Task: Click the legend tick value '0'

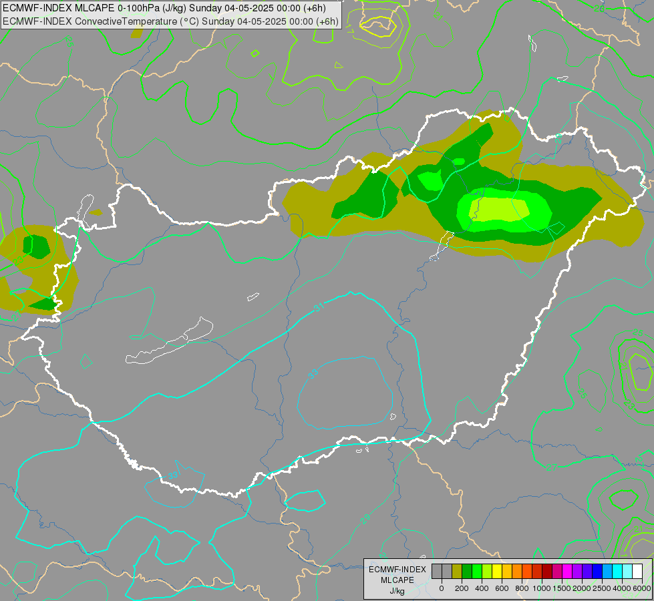Action: (442, 588)
